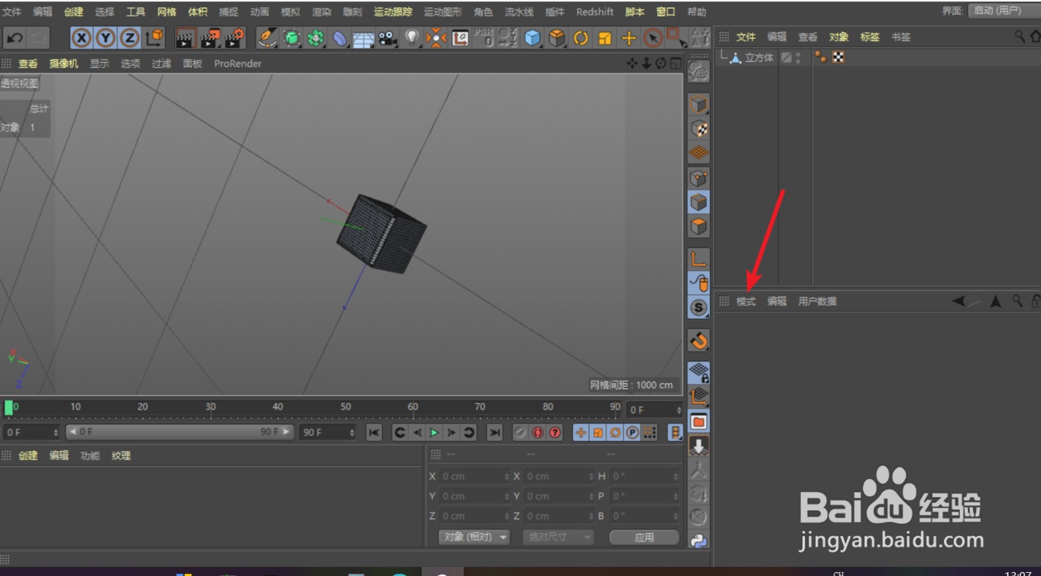Click the 90 F end frame stepper
1041x576 pixels.
click(352, 432)
